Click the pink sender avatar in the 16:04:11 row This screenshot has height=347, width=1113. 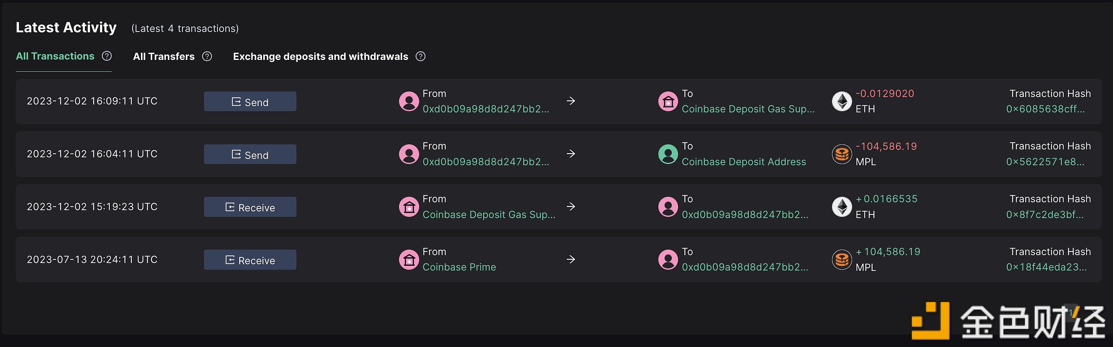(409, 154)
